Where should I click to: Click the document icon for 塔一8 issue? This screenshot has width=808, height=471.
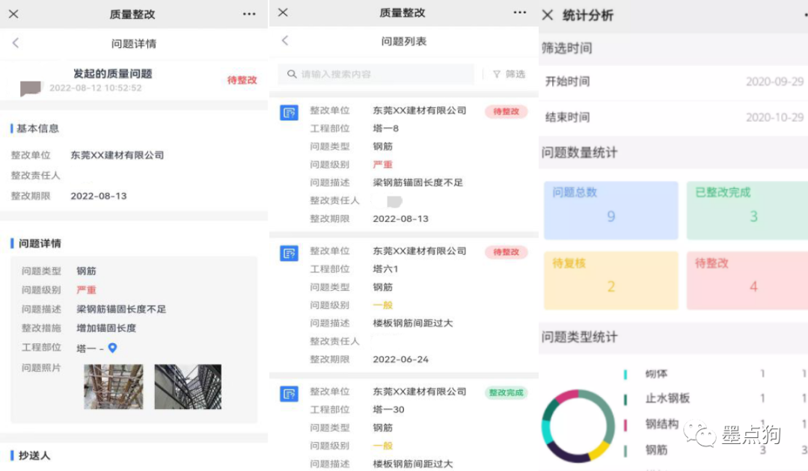(x=289, y=113)
